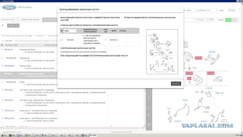Open the Русский language dropdown
This screenshot has width=243, height=137.
(x=235, y=10)
